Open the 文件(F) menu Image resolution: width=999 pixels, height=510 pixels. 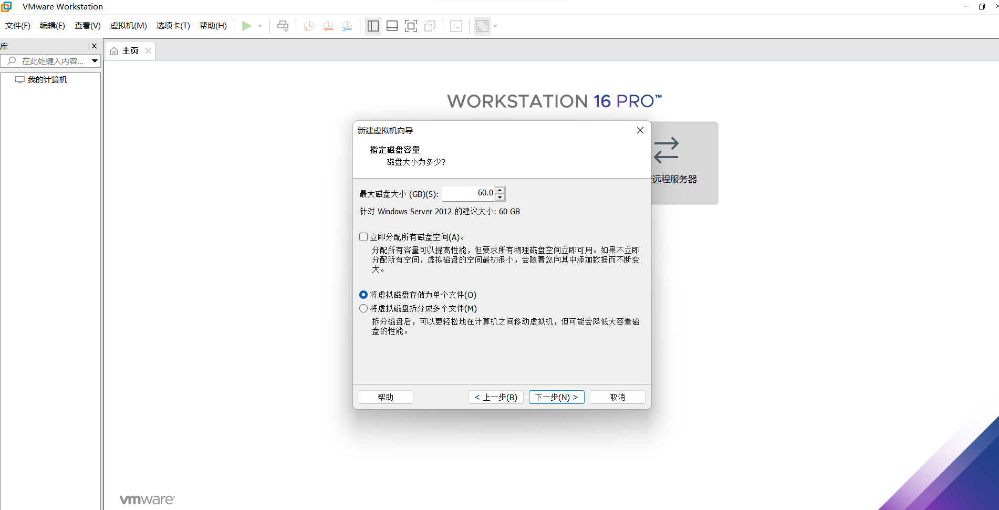click(18, 26)
